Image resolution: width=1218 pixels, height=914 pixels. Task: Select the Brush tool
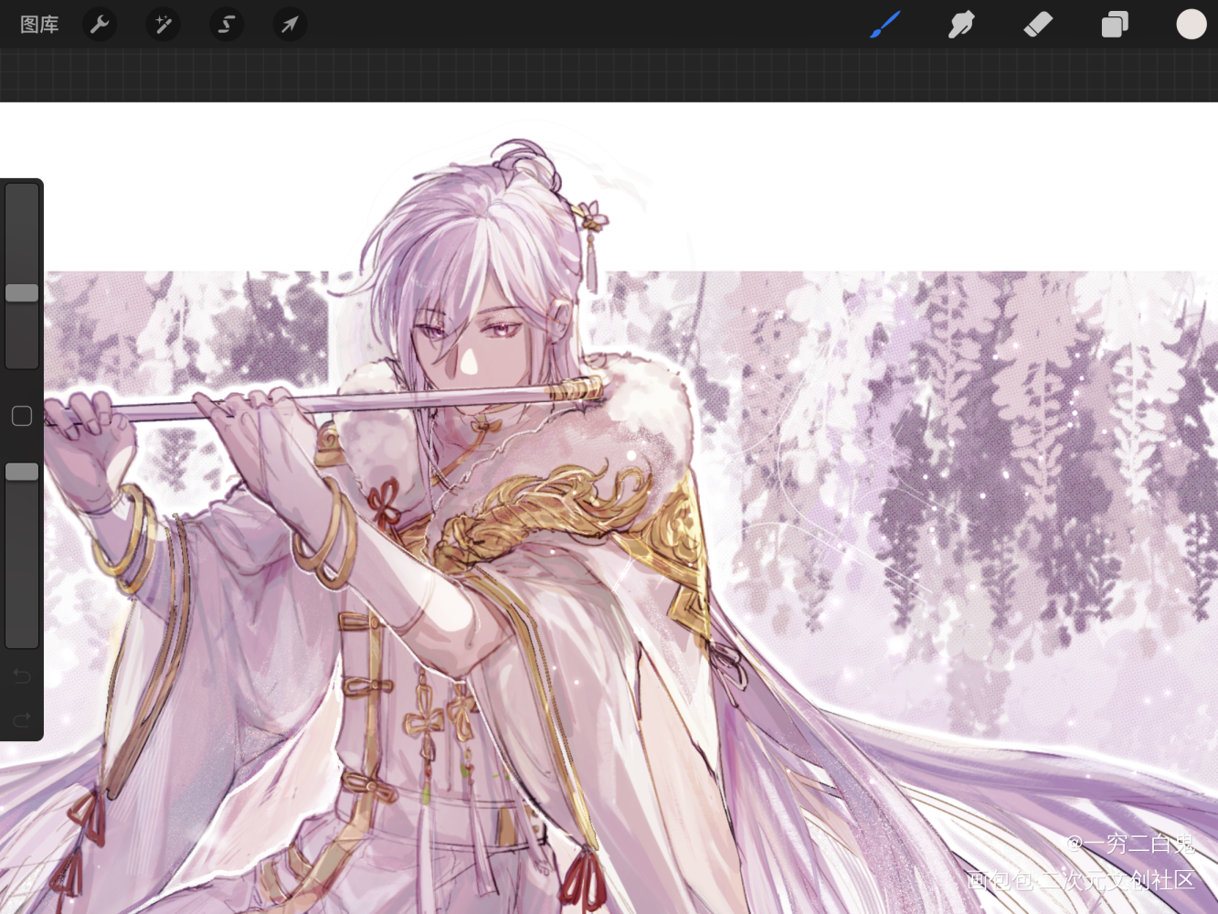pos(884,25)
